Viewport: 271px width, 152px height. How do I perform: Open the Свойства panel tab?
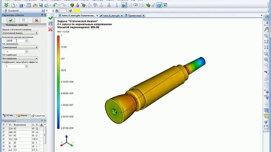[x=39, y=116]
